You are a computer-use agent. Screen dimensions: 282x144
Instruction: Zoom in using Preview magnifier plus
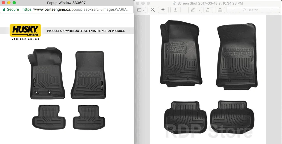coord(163,10)
